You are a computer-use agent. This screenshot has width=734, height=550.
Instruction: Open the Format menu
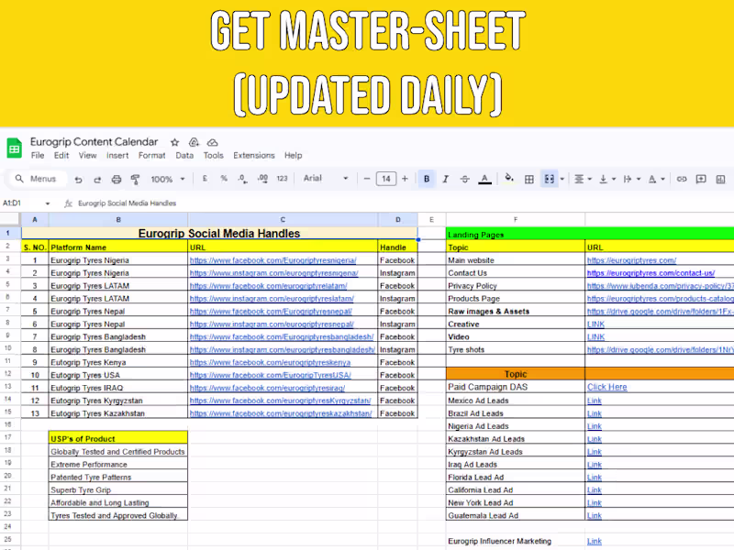coord(151,155)
